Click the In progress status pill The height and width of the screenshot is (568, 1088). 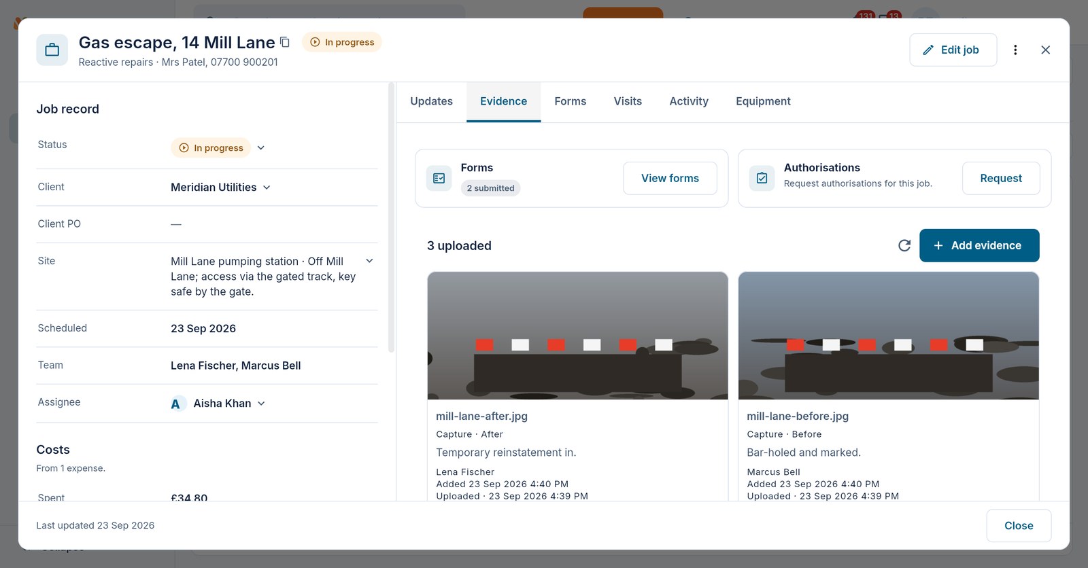click(211, 147)
